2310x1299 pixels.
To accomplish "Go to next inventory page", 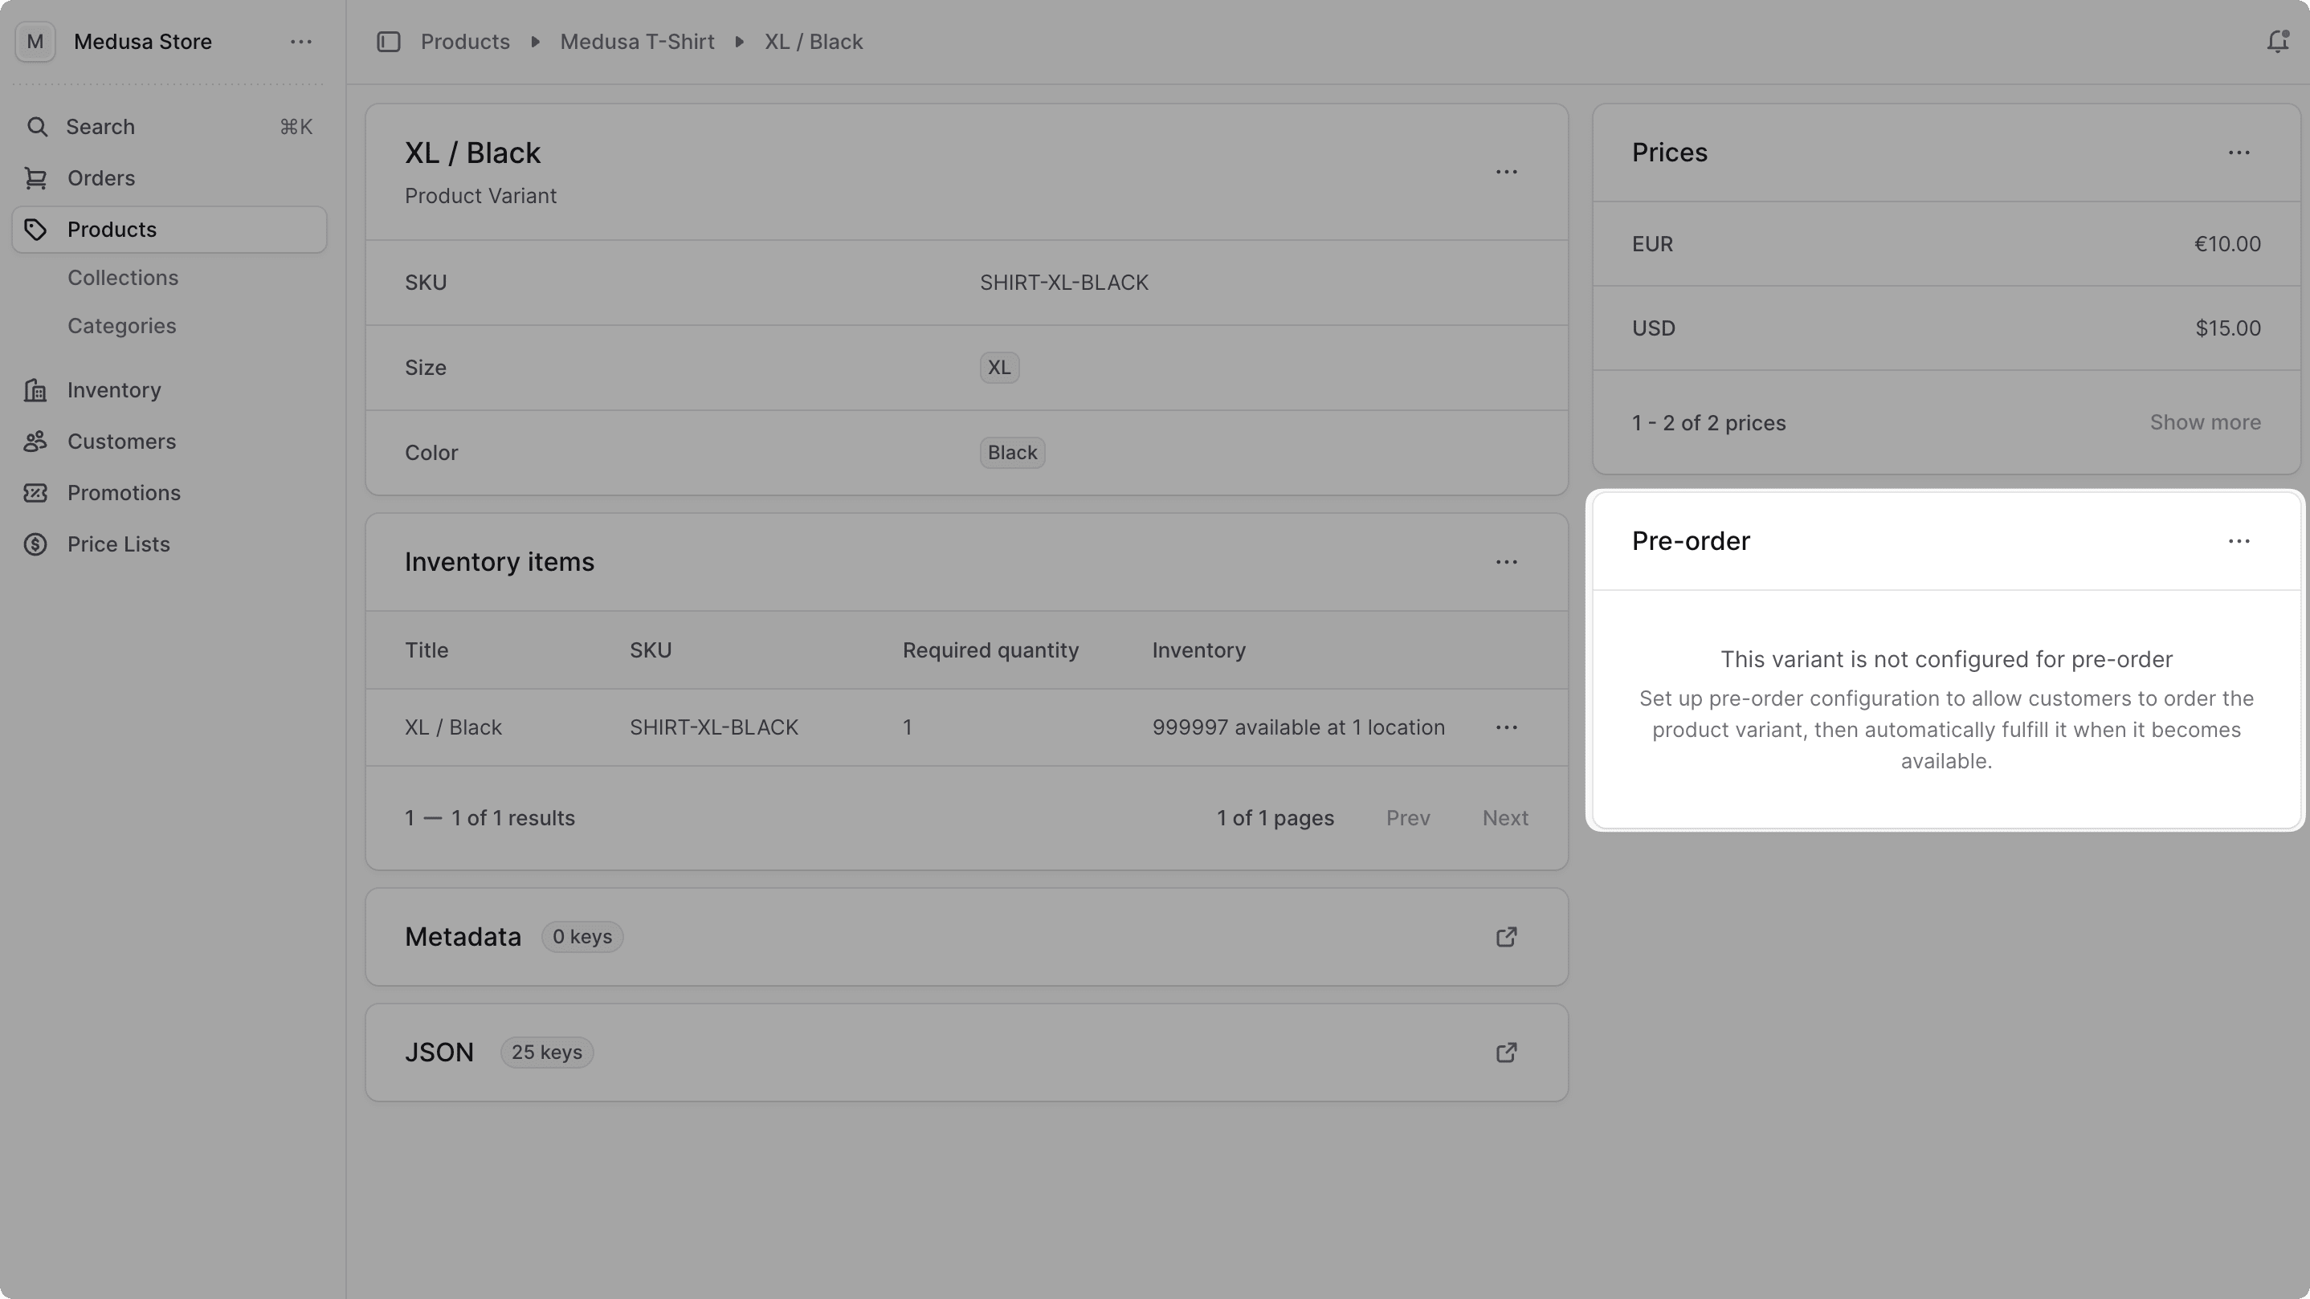I will tap(1504, 816).
